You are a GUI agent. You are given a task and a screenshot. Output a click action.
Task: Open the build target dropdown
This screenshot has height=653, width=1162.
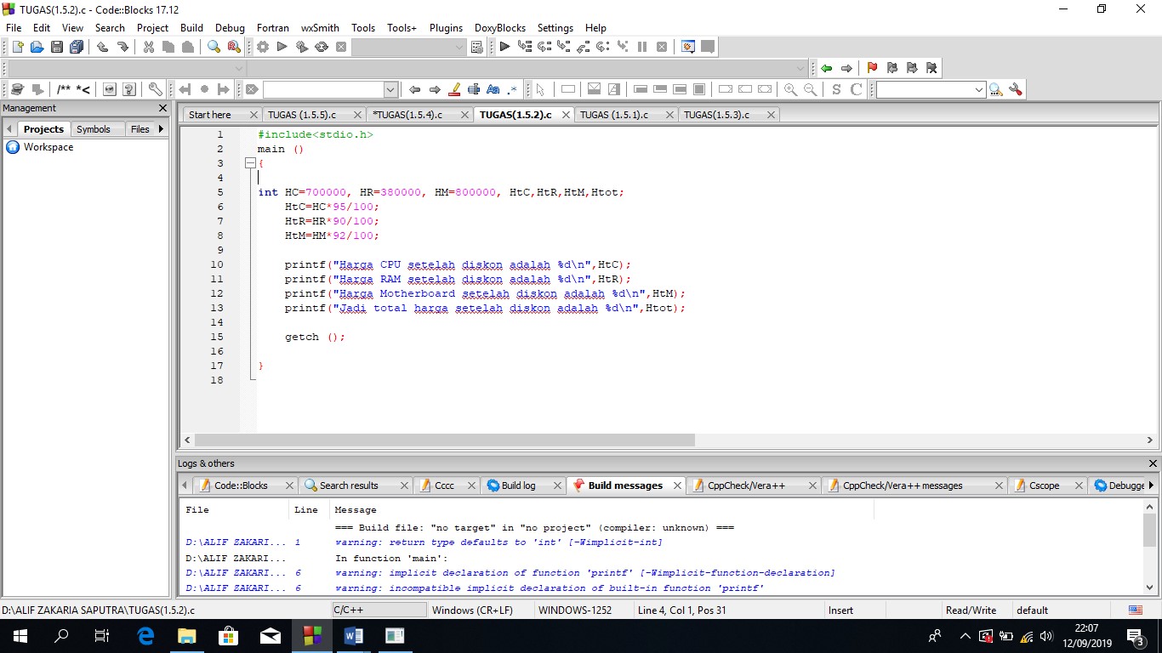pyautogui.click(x=459, y=47)
